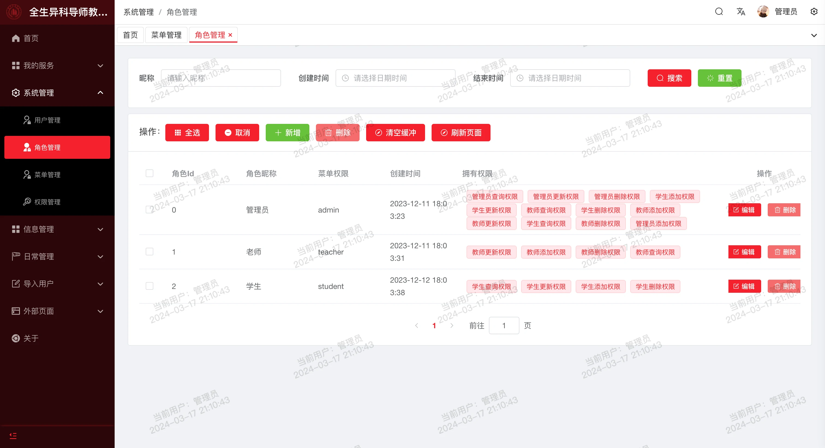Open the tabs dropdown chevron at right
The width and height of the screenshot is (825, 448).
point(814,35)
